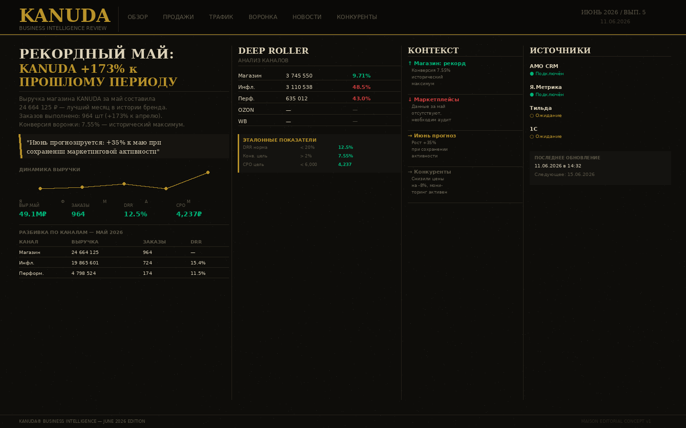Click the green '9.71%' value

point(362,76)
